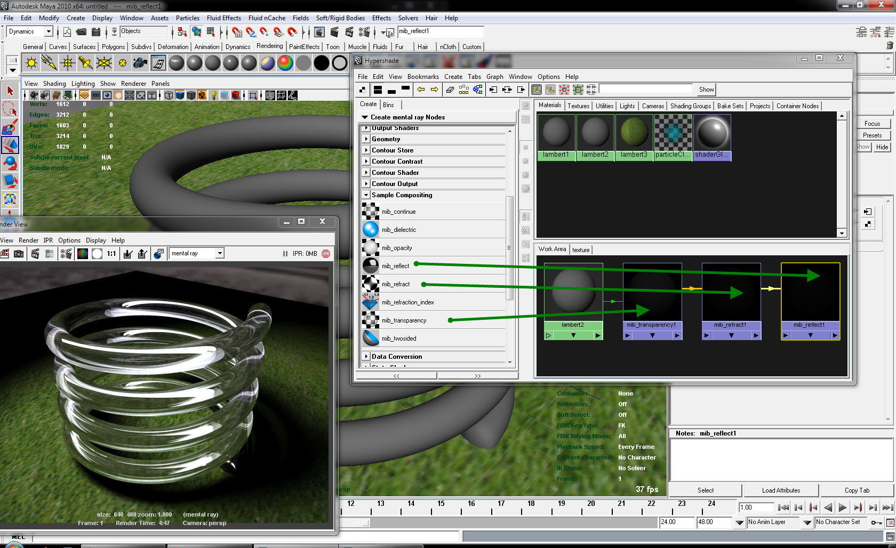Image resolution: width=896 pixels, height=548 pixels.
Task: Select the lambert3 material swatch
Action: pyautogui.click(x=634, y=137)
